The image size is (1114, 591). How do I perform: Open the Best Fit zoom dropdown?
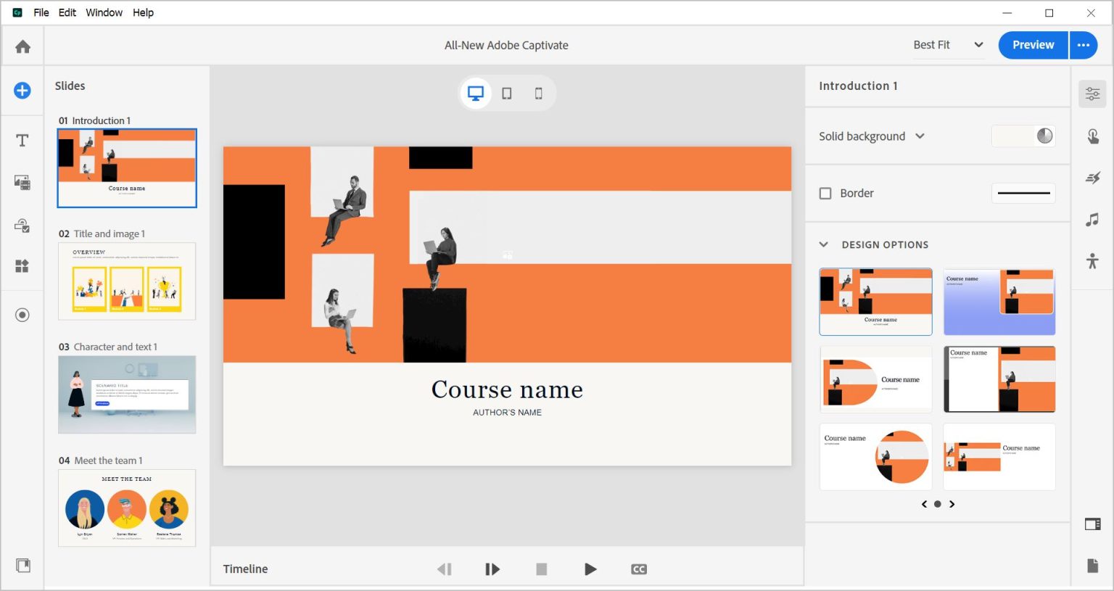click(947, 44)
